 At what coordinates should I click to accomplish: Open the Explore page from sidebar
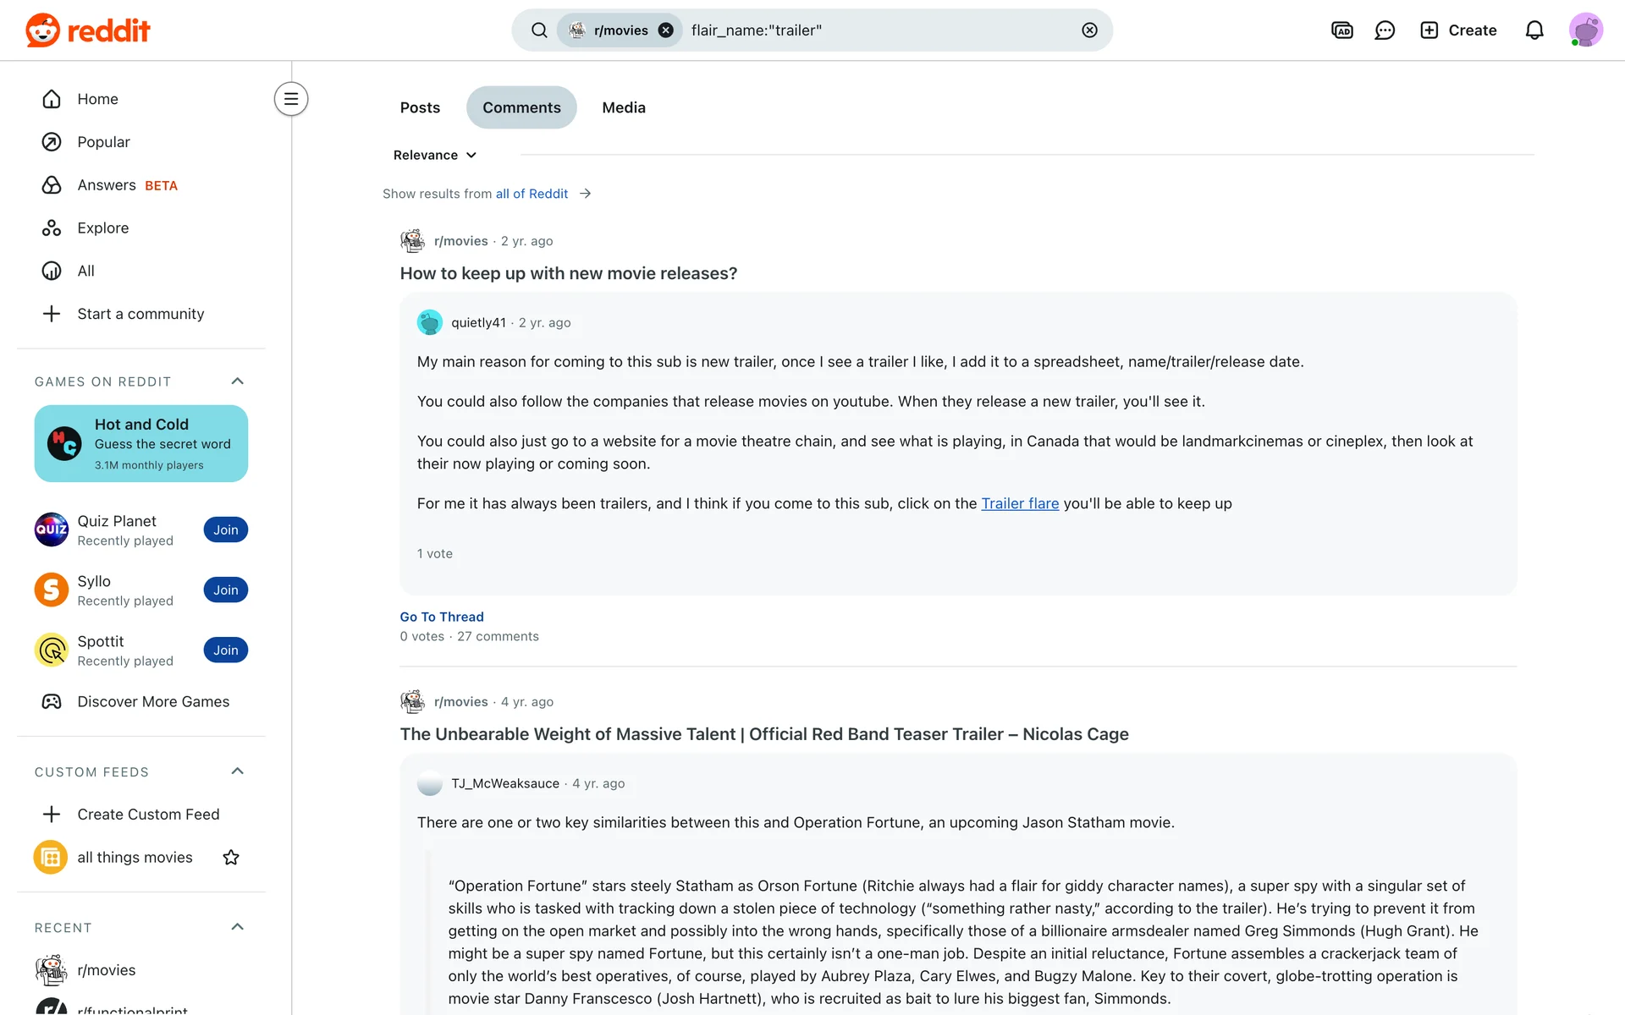click(102, 228)
